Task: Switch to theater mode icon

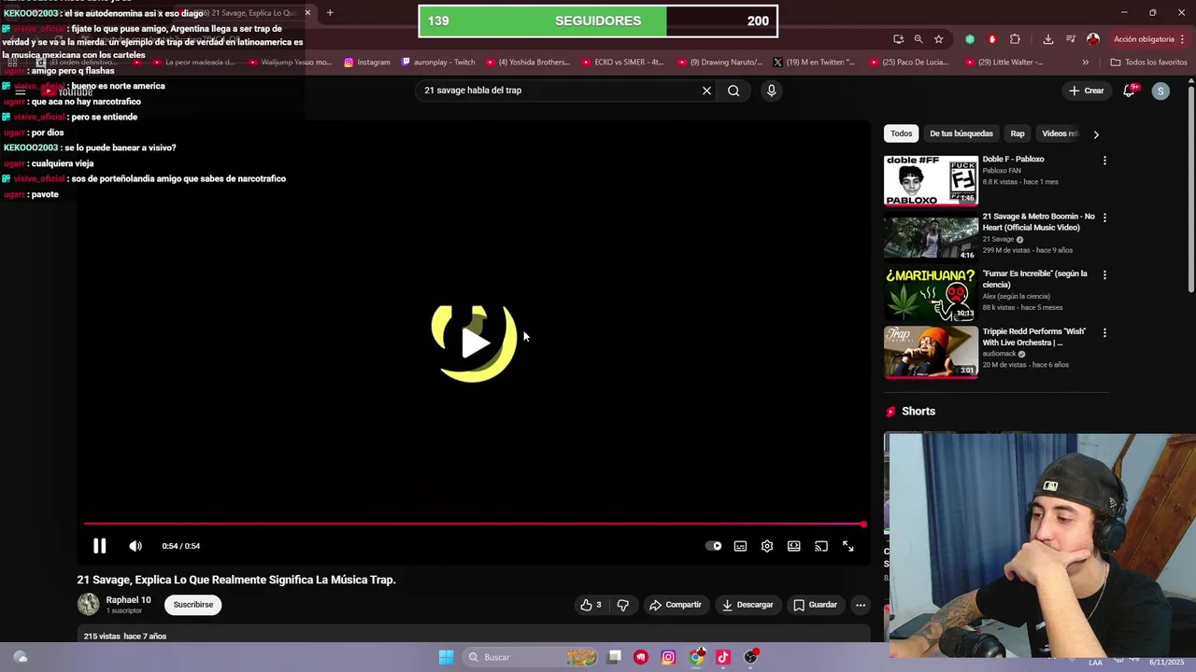Action: click(x=794, y=546)
